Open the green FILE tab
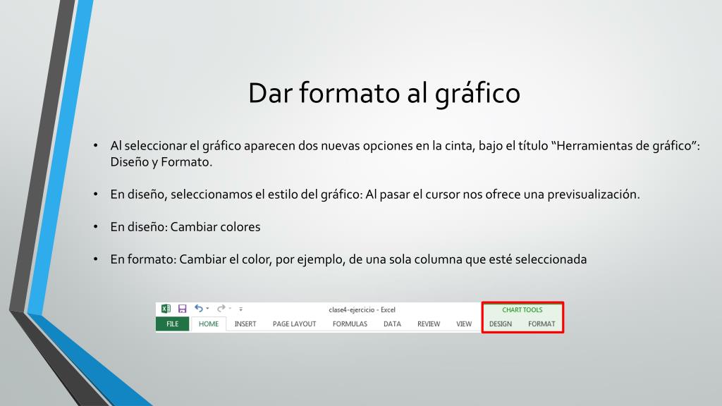The image size is (722, 406). 172,324
